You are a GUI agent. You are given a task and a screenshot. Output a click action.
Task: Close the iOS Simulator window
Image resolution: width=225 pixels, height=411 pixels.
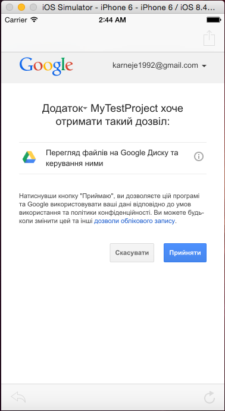coord(10,7)
